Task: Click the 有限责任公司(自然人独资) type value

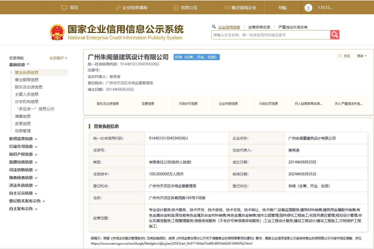Action: tap(170, 162)
